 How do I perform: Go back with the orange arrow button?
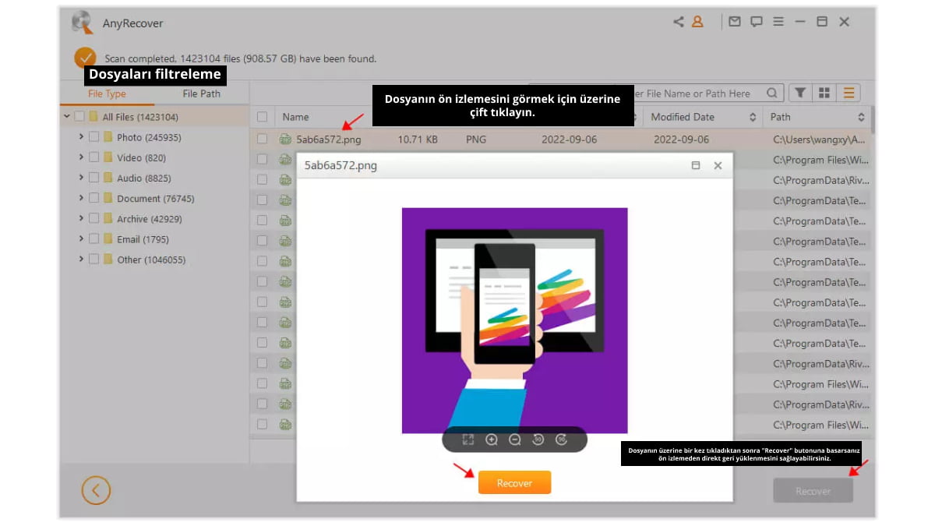point(96,490)
